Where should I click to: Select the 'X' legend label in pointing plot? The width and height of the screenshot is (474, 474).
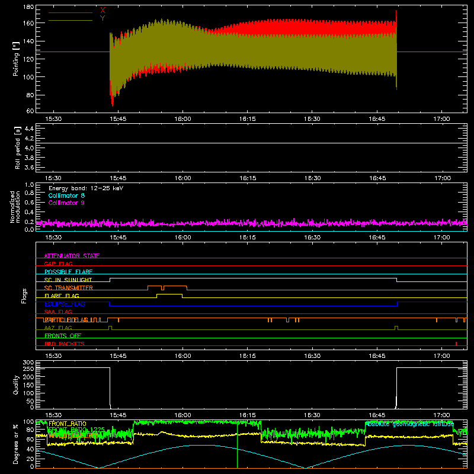click(x=103, y=11)
